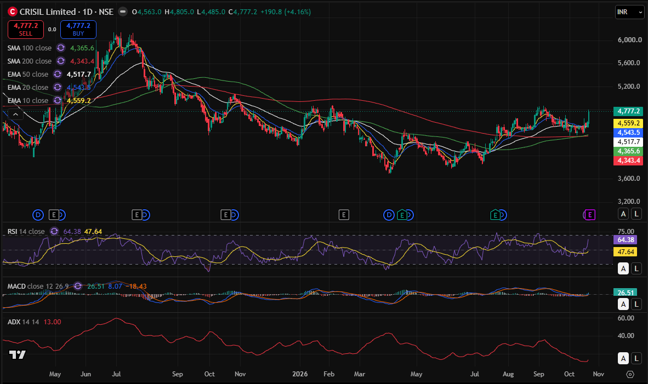Click the Aug label on time axis

(x=508, y=374)
